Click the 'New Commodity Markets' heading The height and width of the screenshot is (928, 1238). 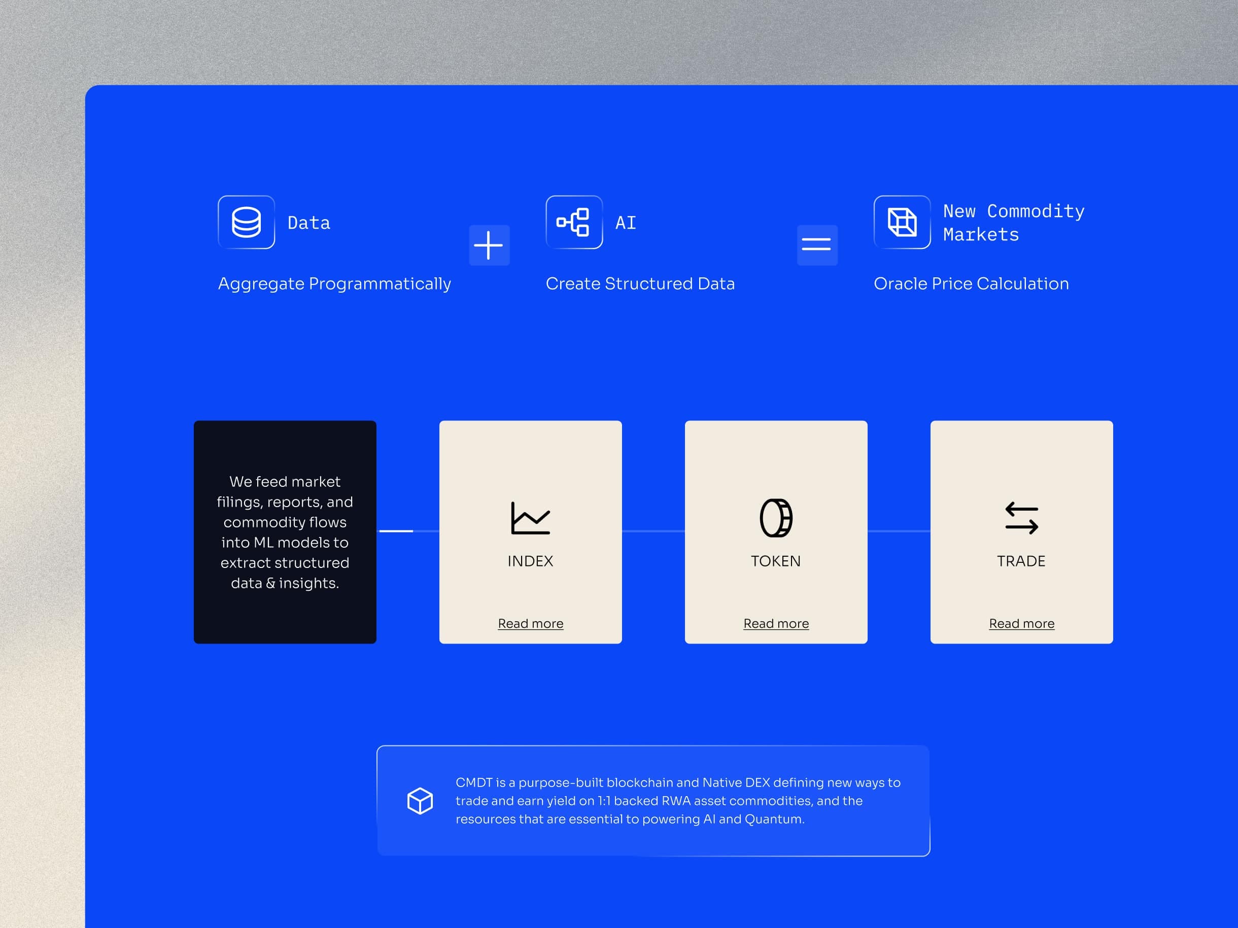1014,223
